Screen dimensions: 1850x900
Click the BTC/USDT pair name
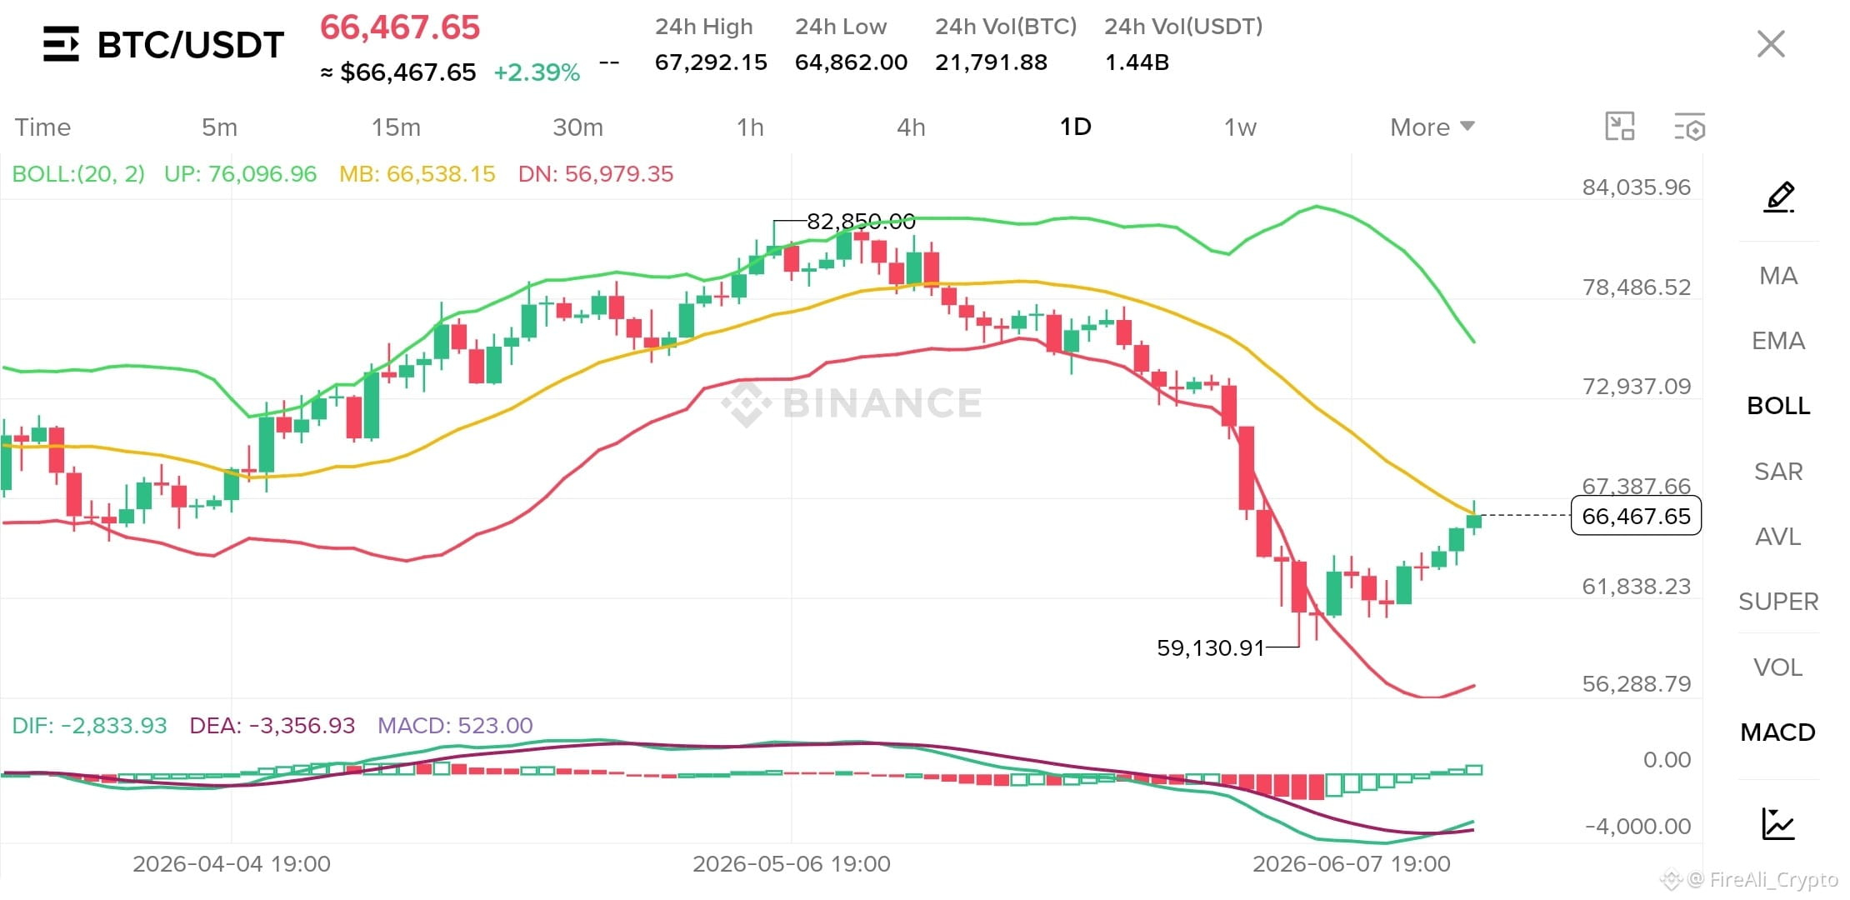[x=191, y=45]
